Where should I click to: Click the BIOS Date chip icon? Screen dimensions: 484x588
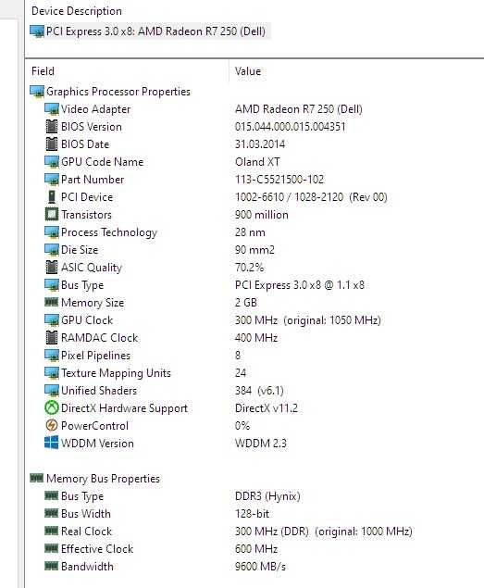click(x=52, y=144)
